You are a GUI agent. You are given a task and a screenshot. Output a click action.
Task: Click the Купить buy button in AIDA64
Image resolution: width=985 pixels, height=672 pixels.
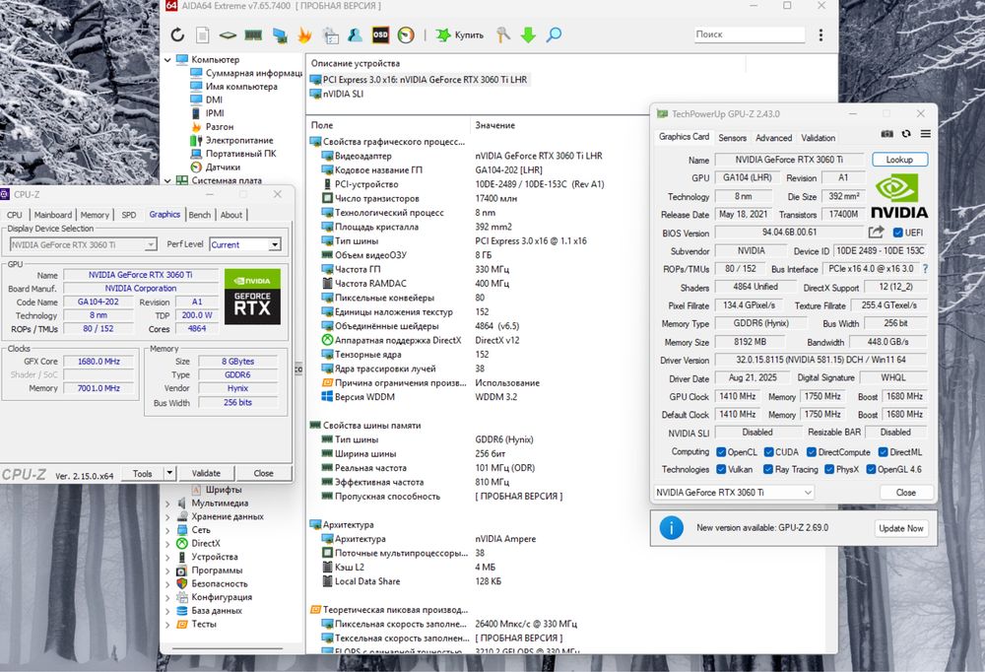[x=460, y=35]
